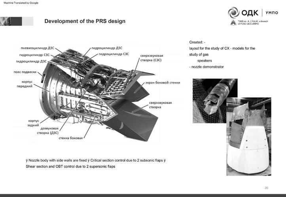This screenshot has width=286, height=197.
Task: Click the УМПО text in the logo
Action: coord(272,13)
